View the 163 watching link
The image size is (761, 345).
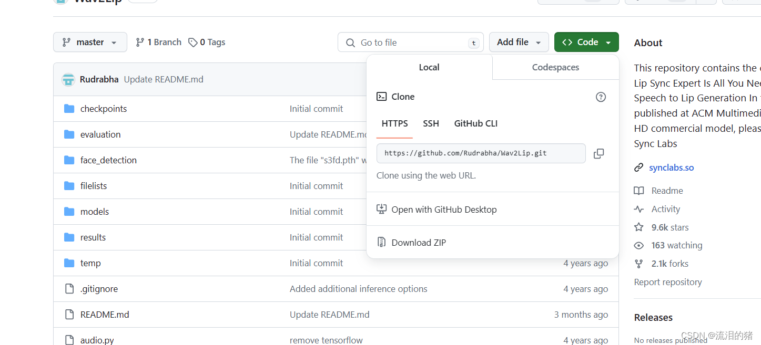coord(677,245)
